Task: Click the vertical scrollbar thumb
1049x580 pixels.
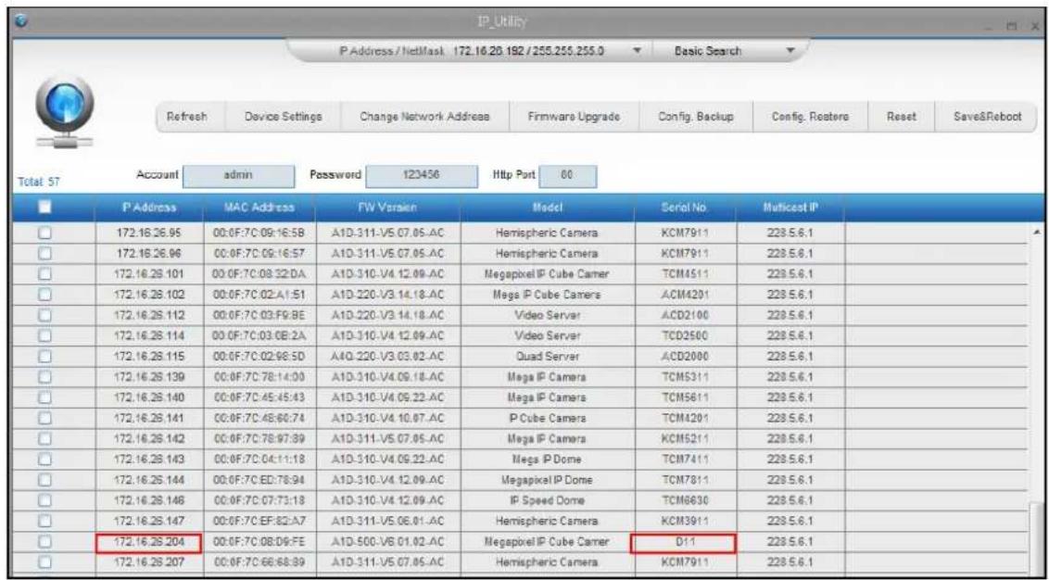Action: click(1035, 537)
